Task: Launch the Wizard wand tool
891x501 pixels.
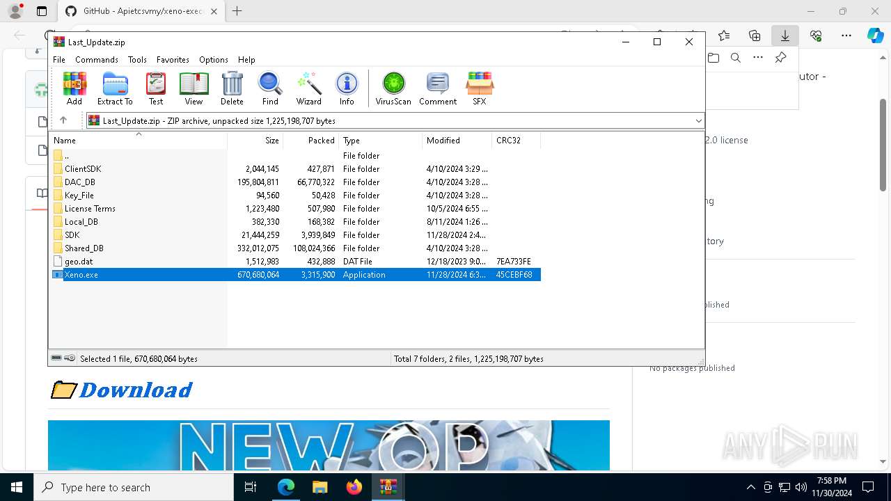Action: (x=308, y=88)
